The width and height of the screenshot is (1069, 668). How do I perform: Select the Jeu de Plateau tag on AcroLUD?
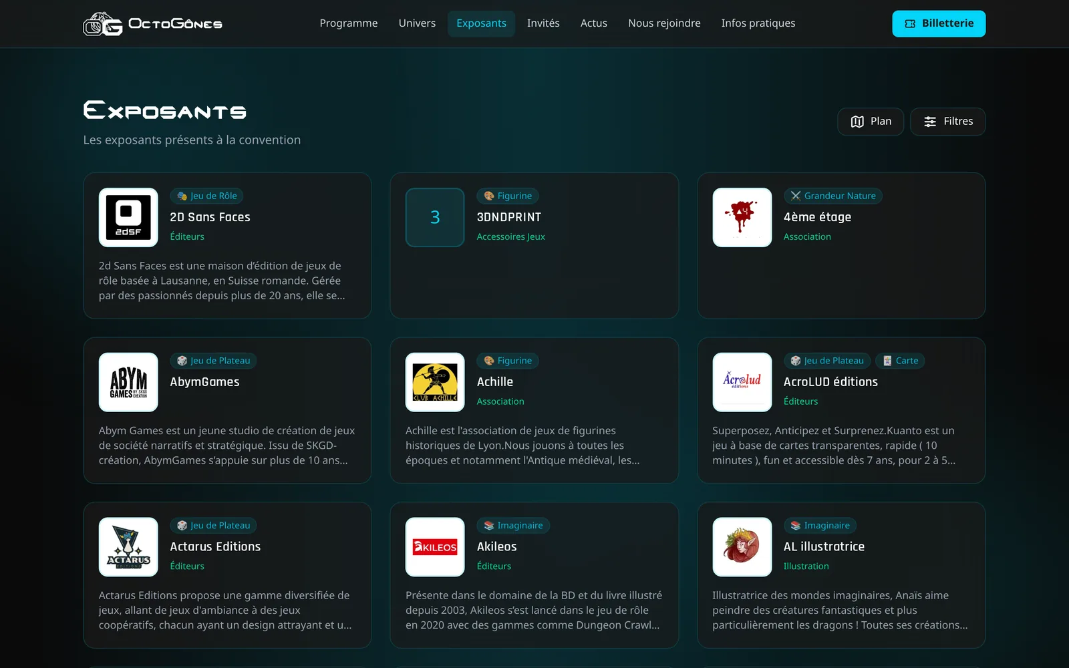click(827, 361)
